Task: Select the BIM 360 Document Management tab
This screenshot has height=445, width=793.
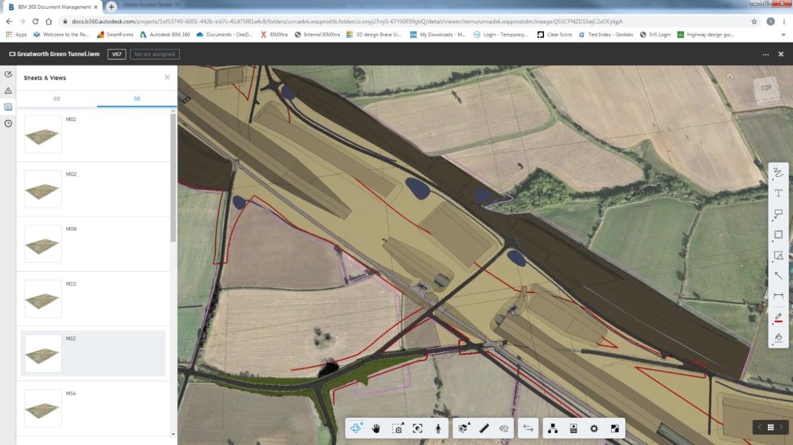Action: (52, 7)
